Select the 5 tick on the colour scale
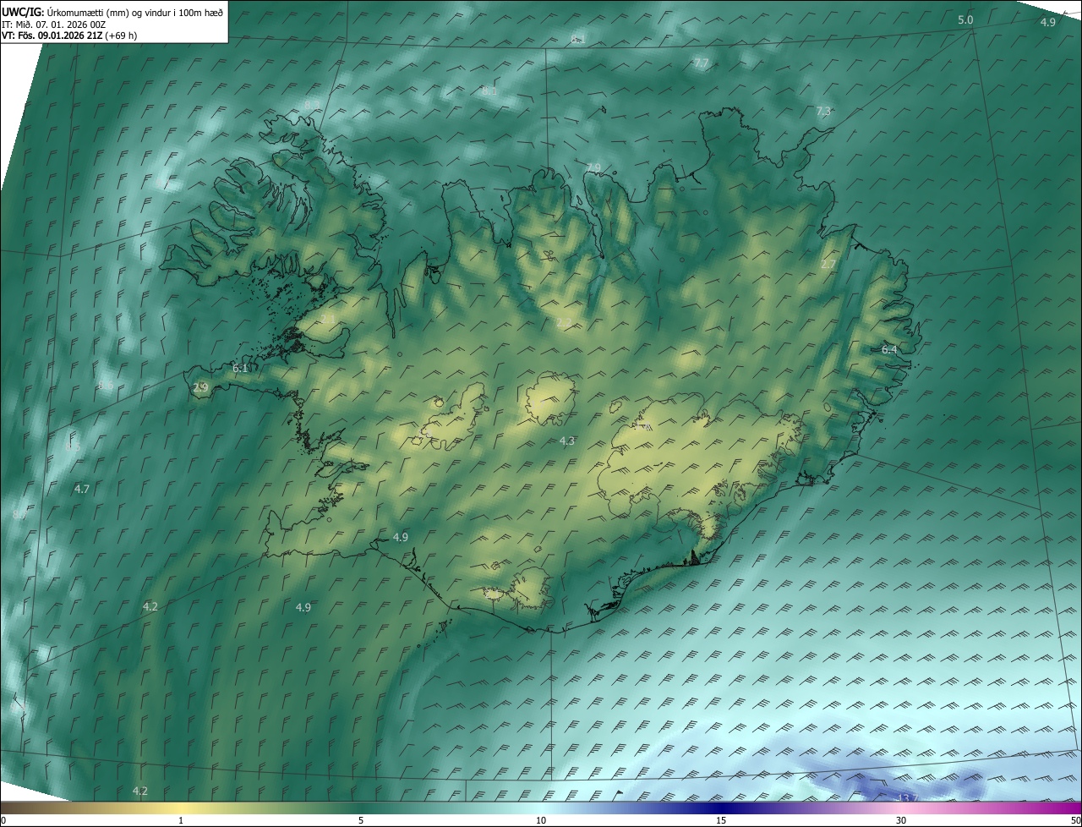 [361, 820]
